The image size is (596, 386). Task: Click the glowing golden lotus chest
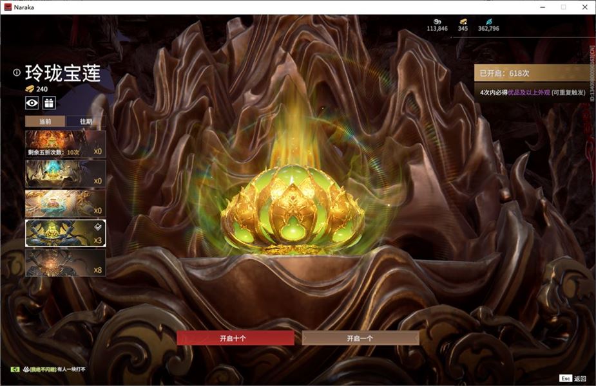coord(292,208)
